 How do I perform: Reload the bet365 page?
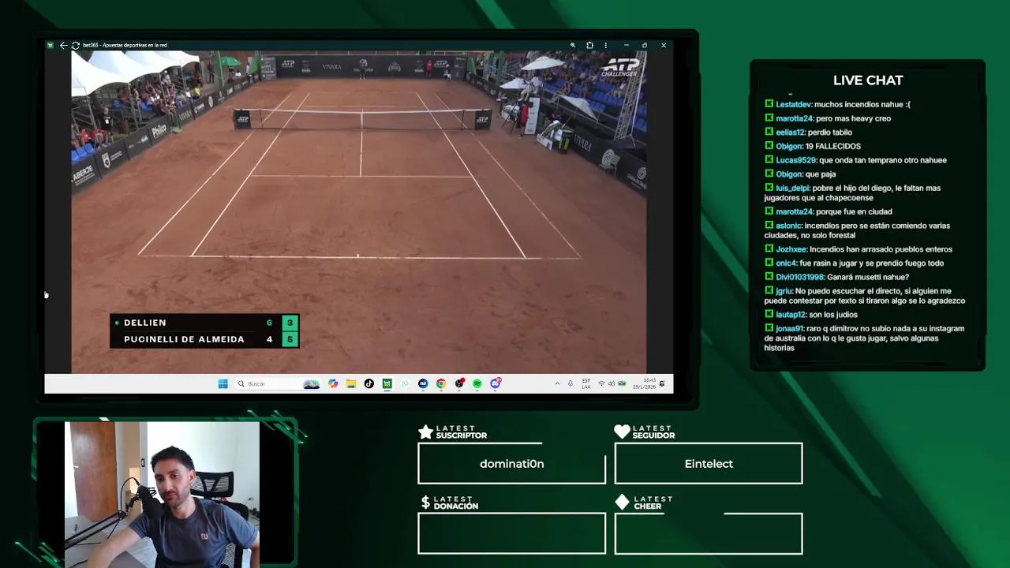75,45
